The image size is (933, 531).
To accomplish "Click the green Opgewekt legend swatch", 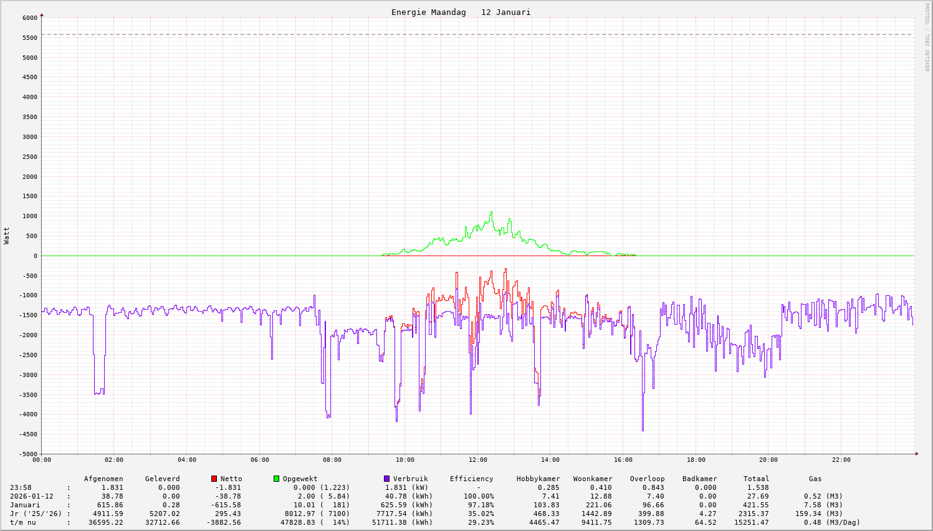I will [x=276, y=479].
